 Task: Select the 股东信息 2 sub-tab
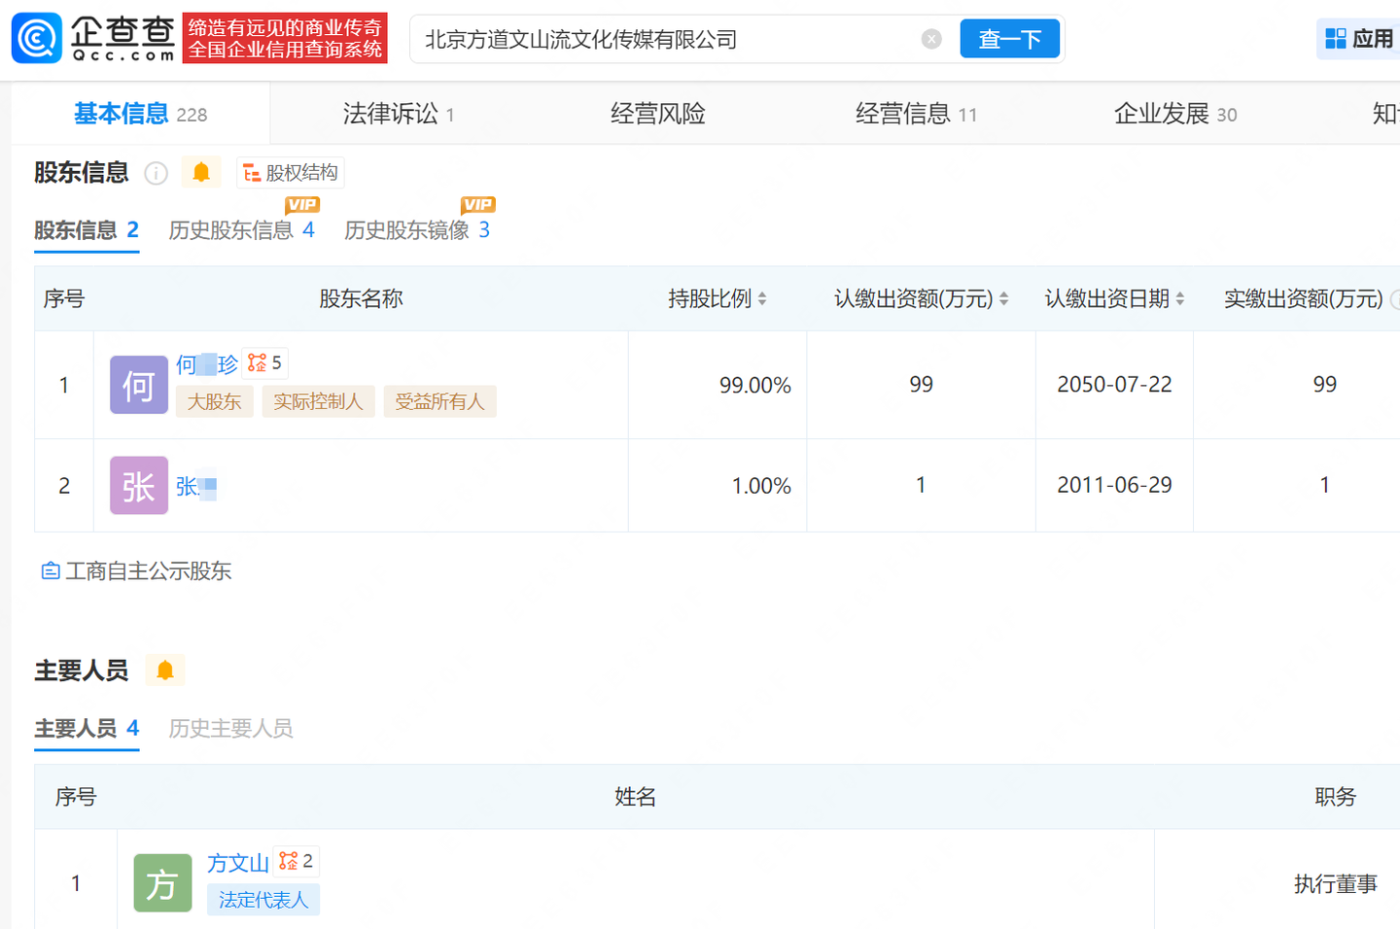click(x=87, y=230)
